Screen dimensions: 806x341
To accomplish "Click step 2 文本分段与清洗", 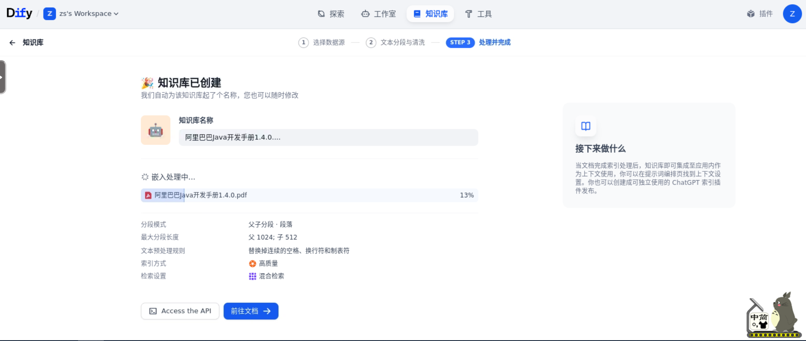I will [x=396, y=43].
